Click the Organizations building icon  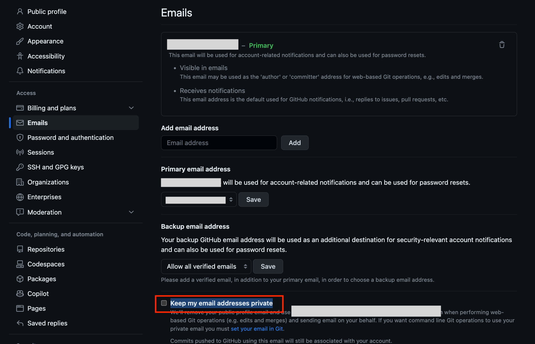[x=20, y=182]
